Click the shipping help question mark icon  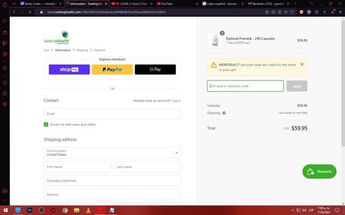point(224,113)
